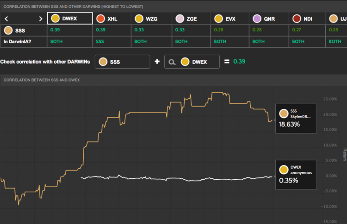Image resolution: width=347 pixels, height=224 pixels.
Task: Click BOTH under QNR column
Action: click(x=259, y=41)
